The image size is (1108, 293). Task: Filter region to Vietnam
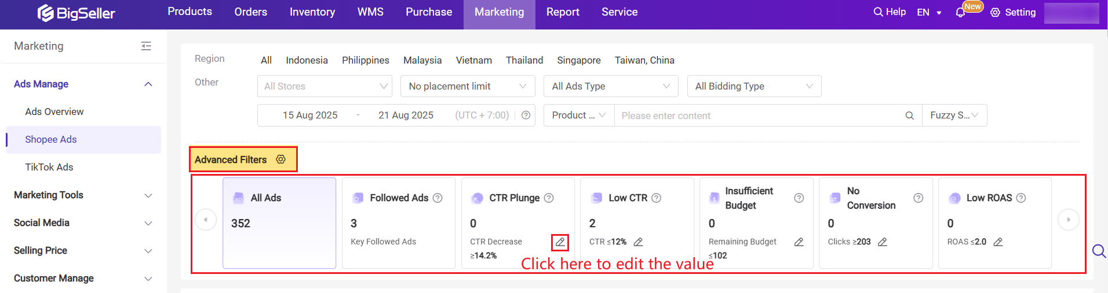(474, 60)
